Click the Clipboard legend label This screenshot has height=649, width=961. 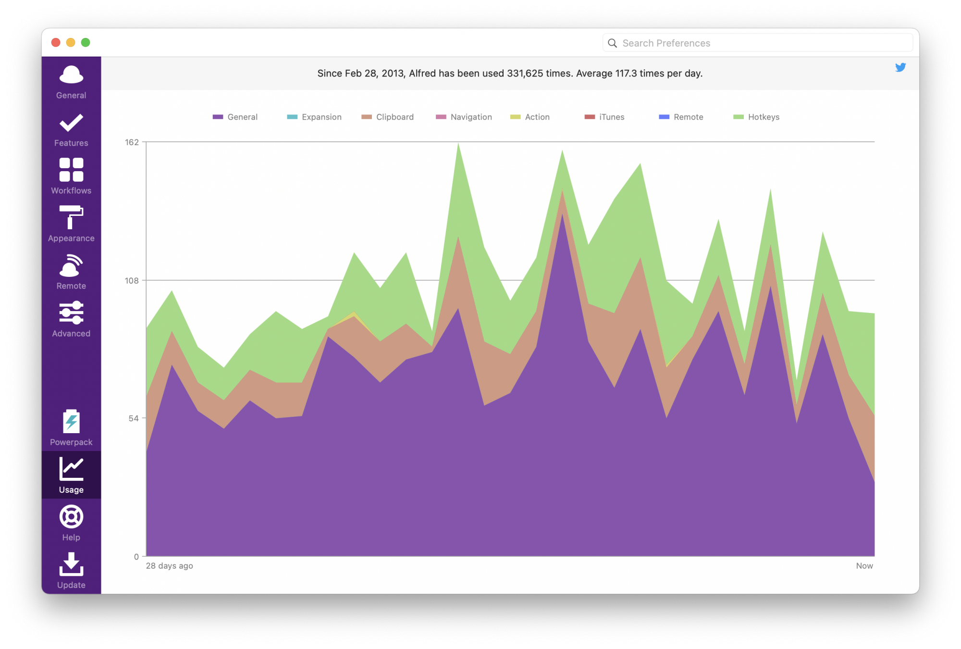click(395, 117)
